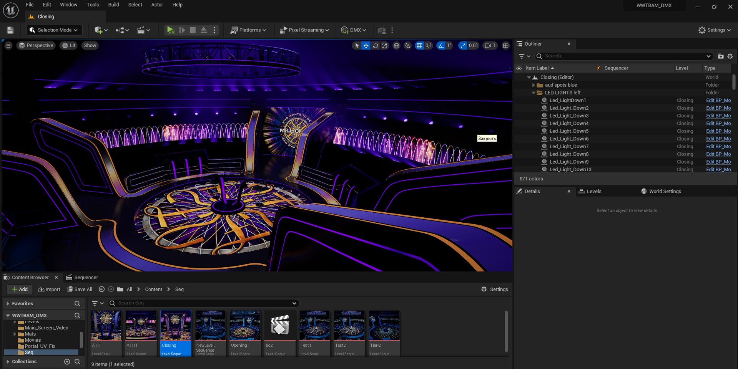Screen dimensions: 738x369
Task: Open Outliner settings gear
Action: click(x=730, y=56)
